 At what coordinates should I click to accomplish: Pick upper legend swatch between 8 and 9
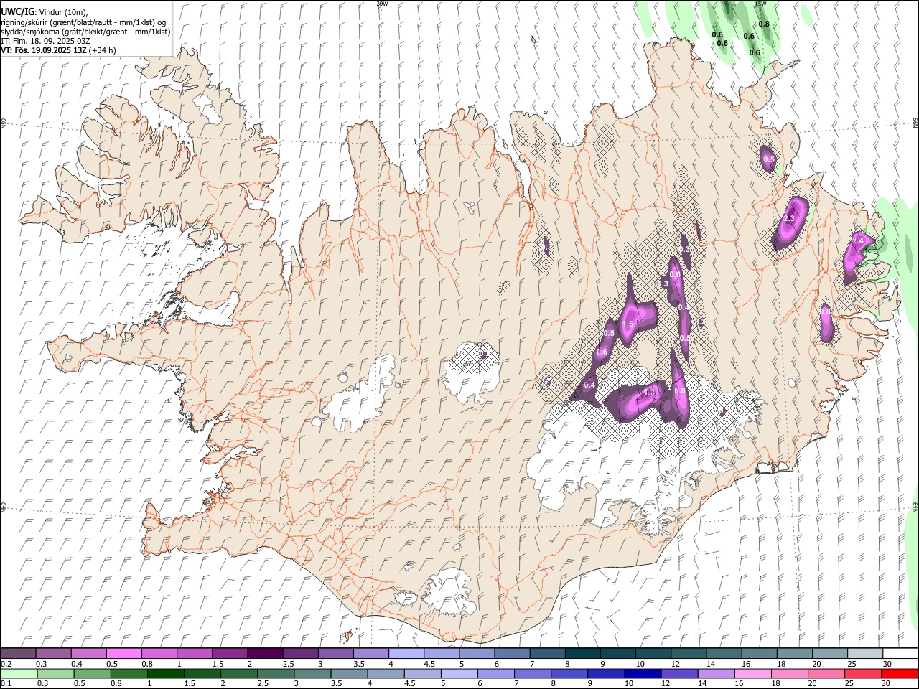582,653
